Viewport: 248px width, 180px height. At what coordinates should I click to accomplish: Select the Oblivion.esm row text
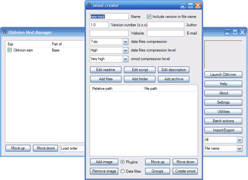[23, 50]
